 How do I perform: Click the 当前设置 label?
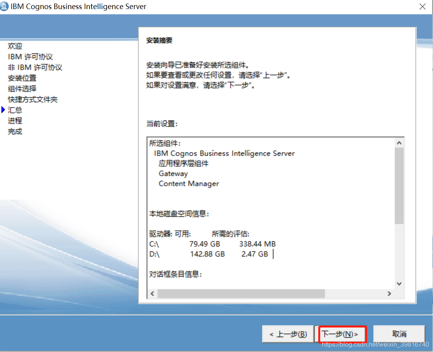(162, 124)
